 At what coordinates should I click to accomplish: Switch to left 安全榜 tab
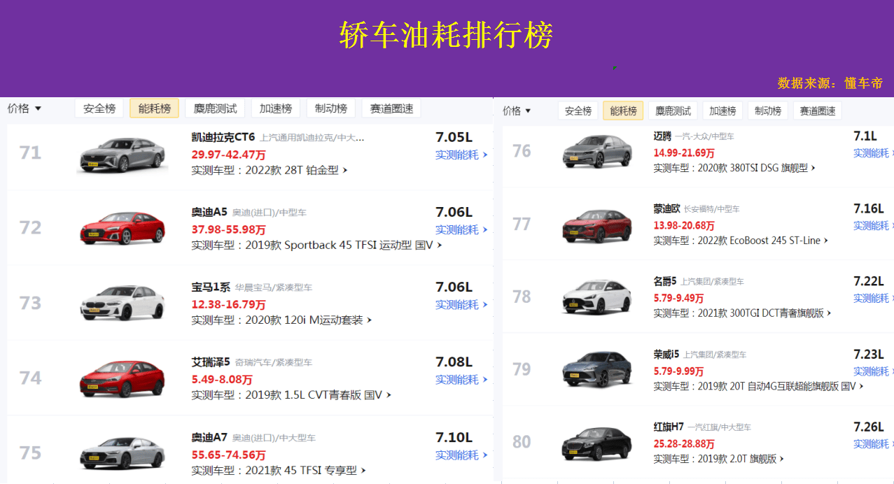click(x=99, y=108)
